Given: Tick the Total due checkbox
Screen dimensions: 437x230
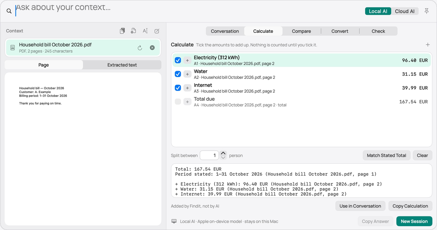Looking at the screenshot, I should (x=178, y=102).
